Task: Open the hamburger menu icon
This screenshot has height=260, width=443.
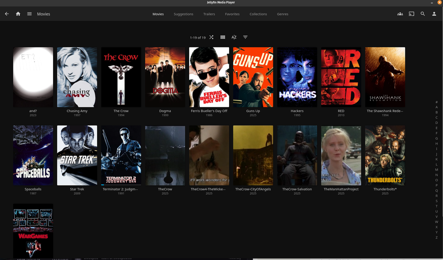Action: [29, 14]
